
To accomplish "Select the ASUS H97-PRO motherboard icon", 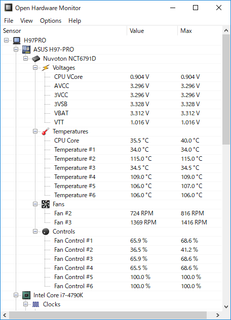I will (26, 50).
